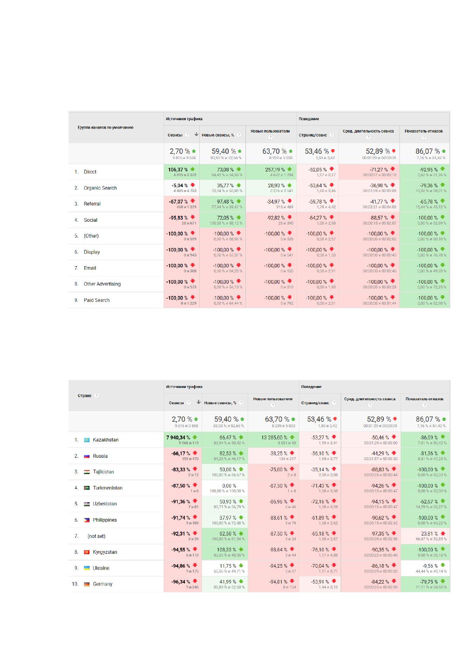Screen dimensions: 472x668
Task: Click help icon next to Сеансы in channel table
Action: pyautogui.click(x=187, y=135)
